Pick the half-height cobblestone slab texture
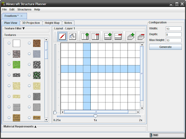Image resolution: width=186 pixels, height=139 pixels. click(17, 75)
